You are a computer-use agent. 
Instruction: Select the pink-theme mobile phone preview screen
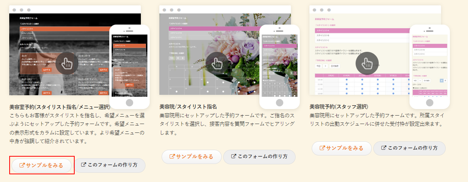pos(430,65)
